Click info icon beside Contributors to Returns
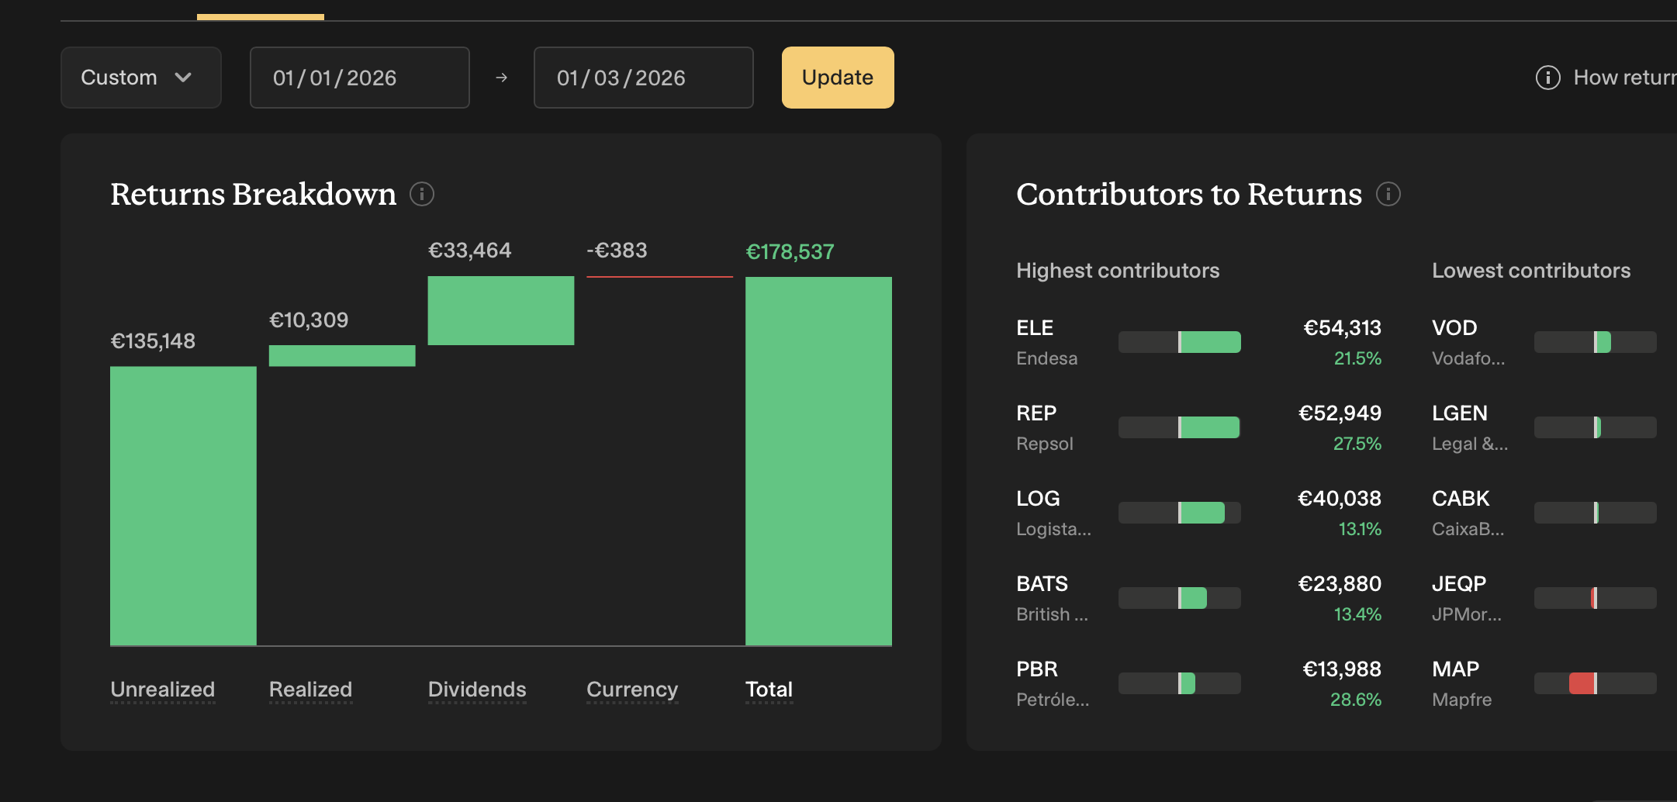This screenshot has height=802, width=1677. (1388, 194)
